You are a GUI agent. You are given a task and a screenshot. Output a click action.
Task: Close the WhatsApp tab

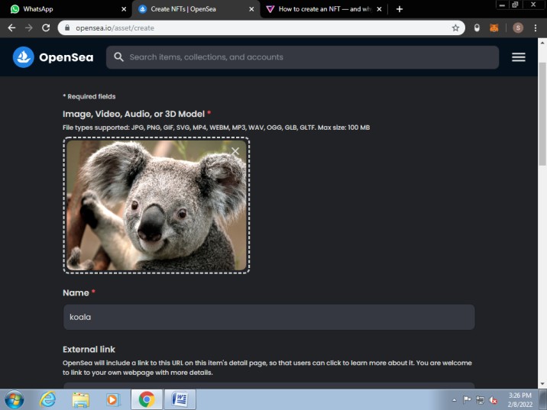124,9
